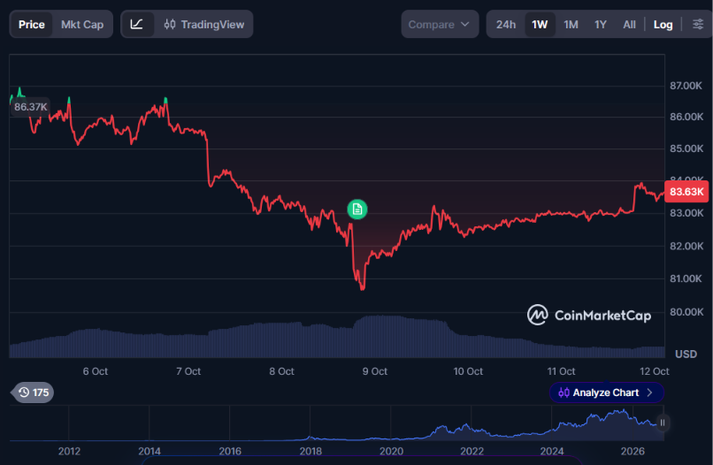Image resolution: width=713 pixels, height=465 pixels.
Task: Click the 83.63K current price label
Action: click(686, 192)
